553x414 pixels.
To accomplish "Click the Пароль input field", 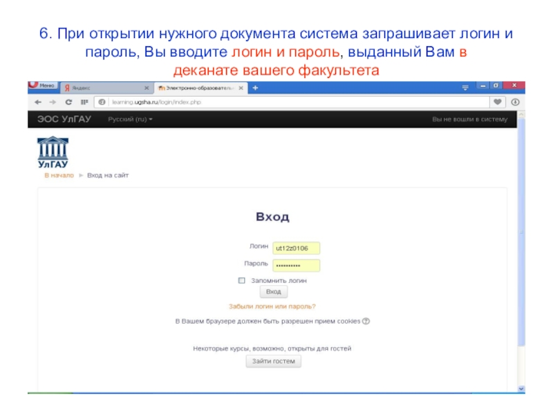I will pos(297,266).
